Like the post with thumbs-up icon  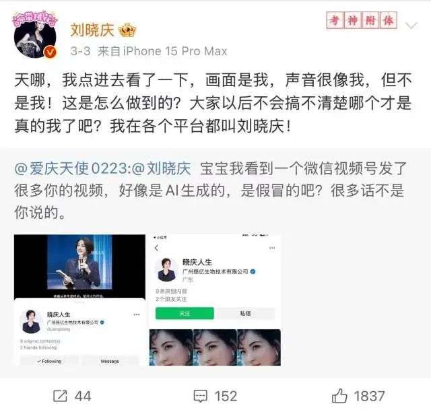click(339, 396)
